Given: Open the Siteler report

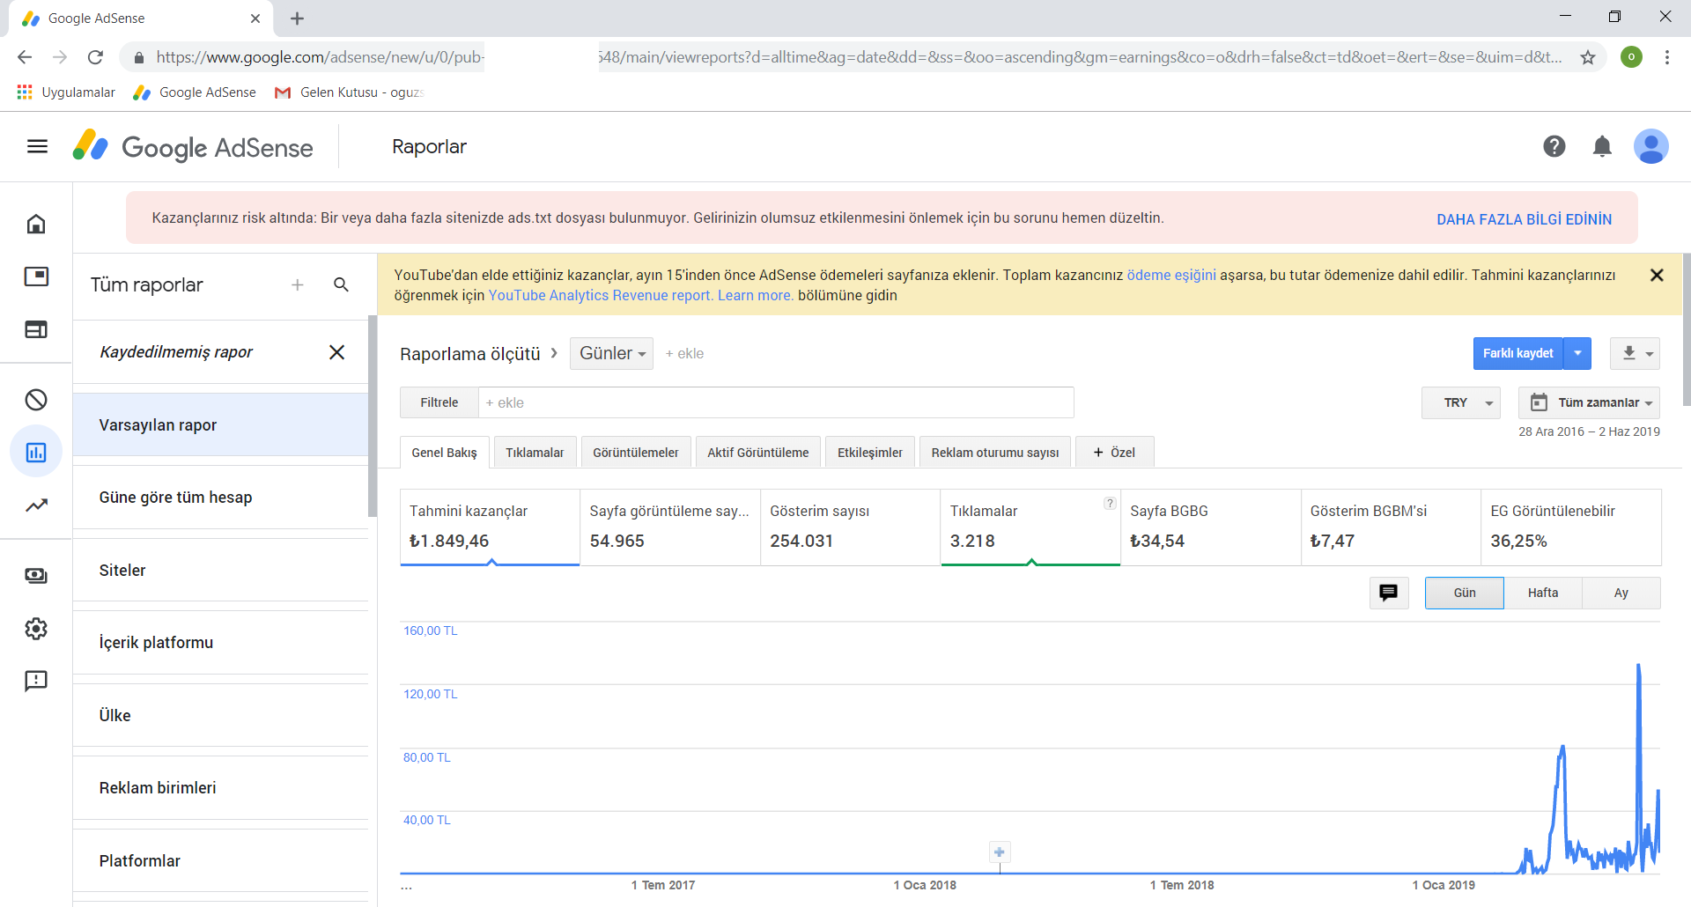Looking at the screenshot, I should tap(220, 570).
